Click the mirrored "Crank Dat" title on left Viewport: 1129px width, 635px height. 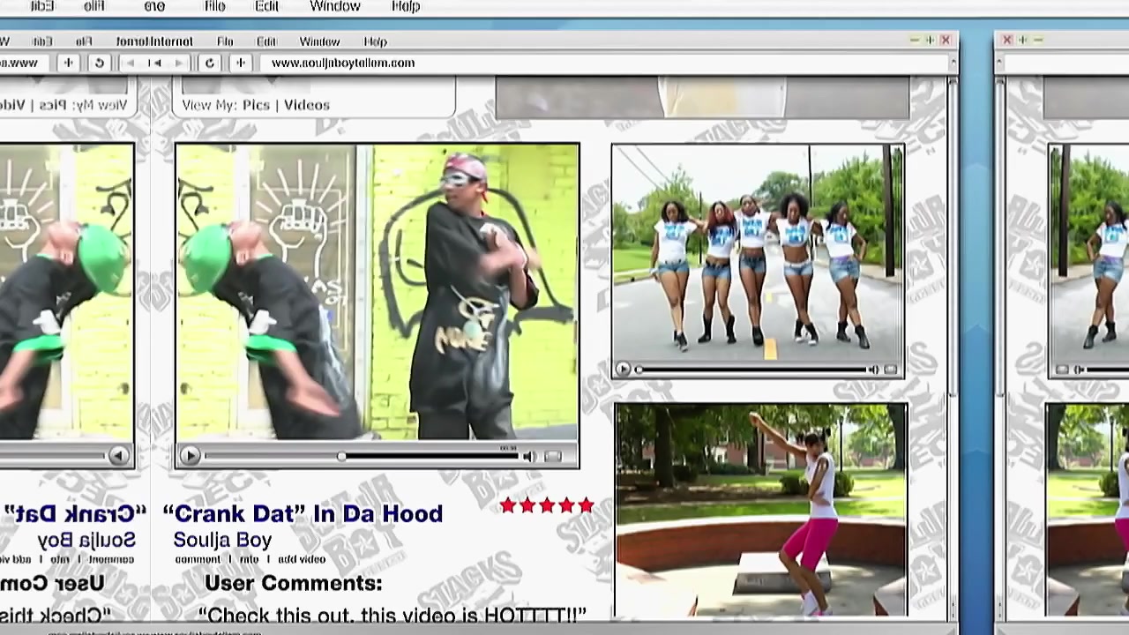coord(74,513)
